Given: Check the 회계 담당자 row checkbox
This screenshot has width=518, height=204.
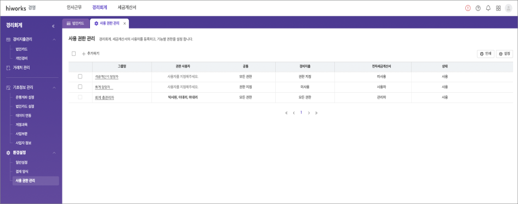Looking at the screenshot, I should tap(80, 87).
